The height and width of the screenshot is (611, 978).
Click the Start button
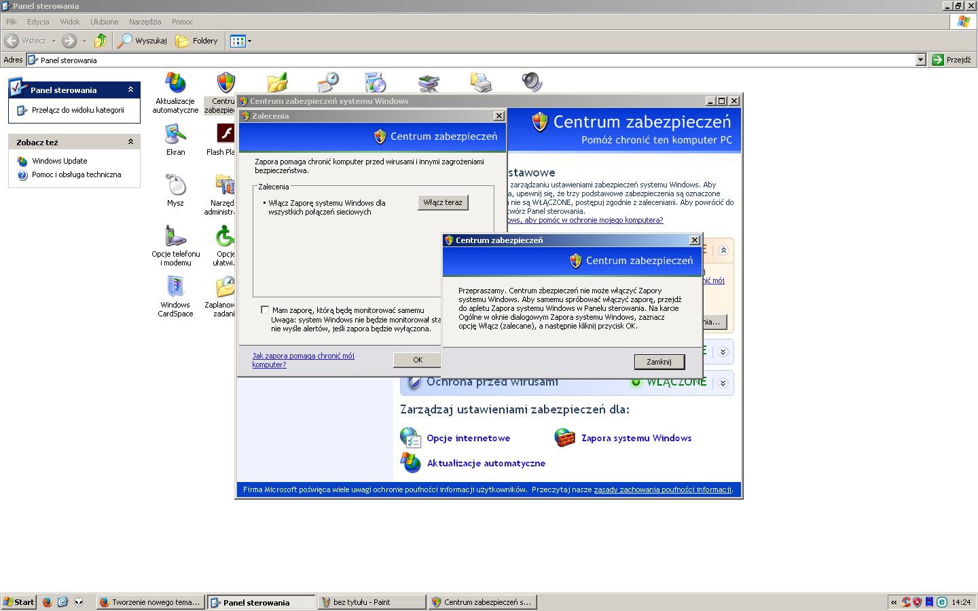(x=18, y=602)
